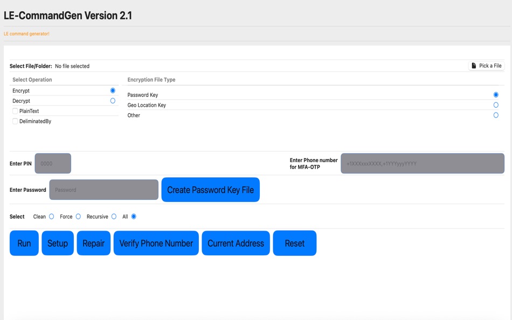
Task: Enable the DeliminatedBy checkbox
Action: 15,121
